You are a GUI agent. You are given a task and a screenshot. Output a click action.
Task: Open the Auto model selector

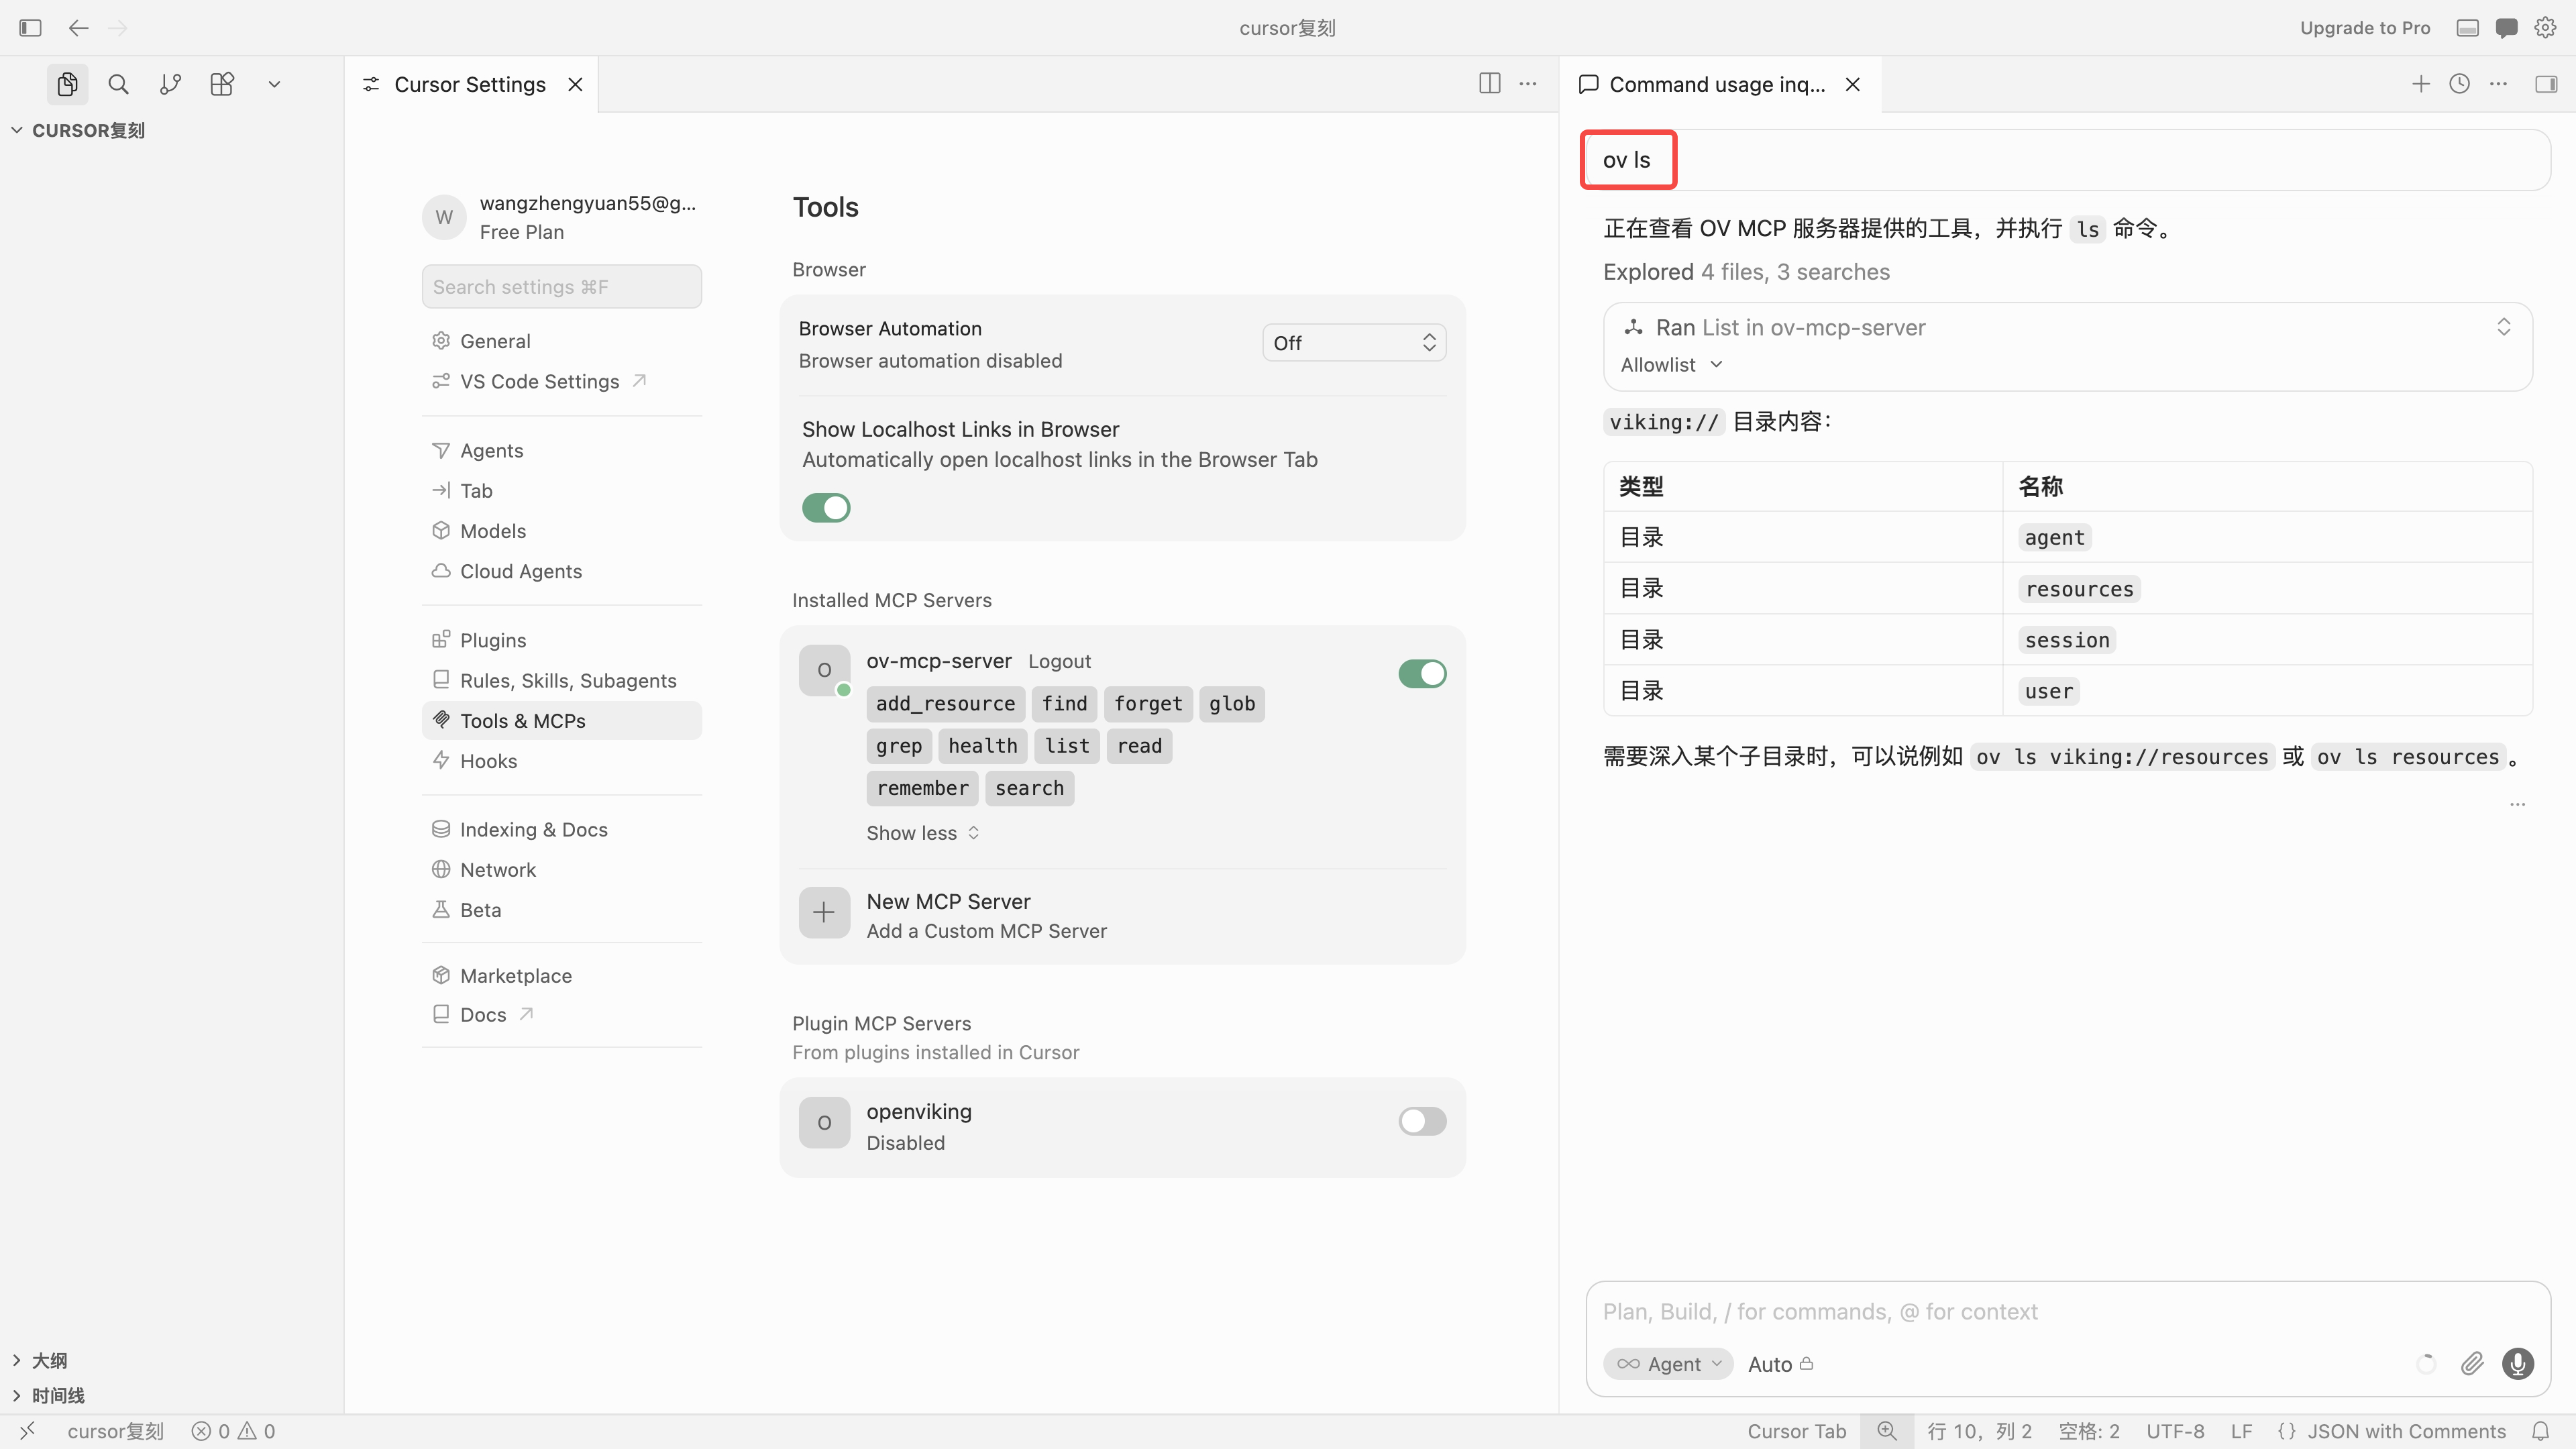(x=1780, y=1364)
